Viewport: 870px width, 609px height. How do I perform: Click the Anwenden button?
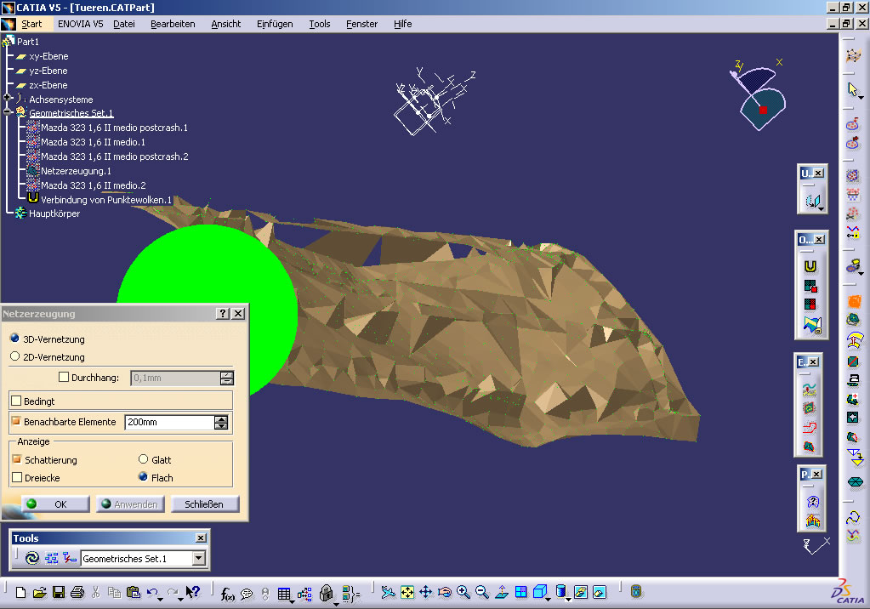(130, 504)
